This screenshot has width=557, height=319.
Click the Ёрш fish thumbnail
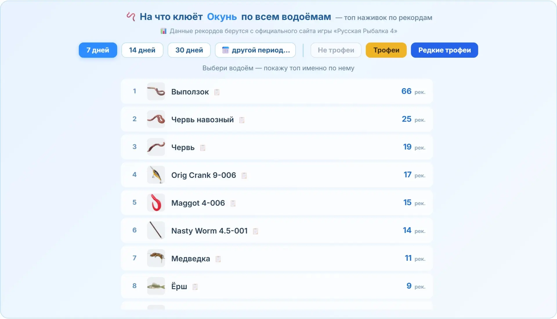pyautogui.click(x=156, y=286)
